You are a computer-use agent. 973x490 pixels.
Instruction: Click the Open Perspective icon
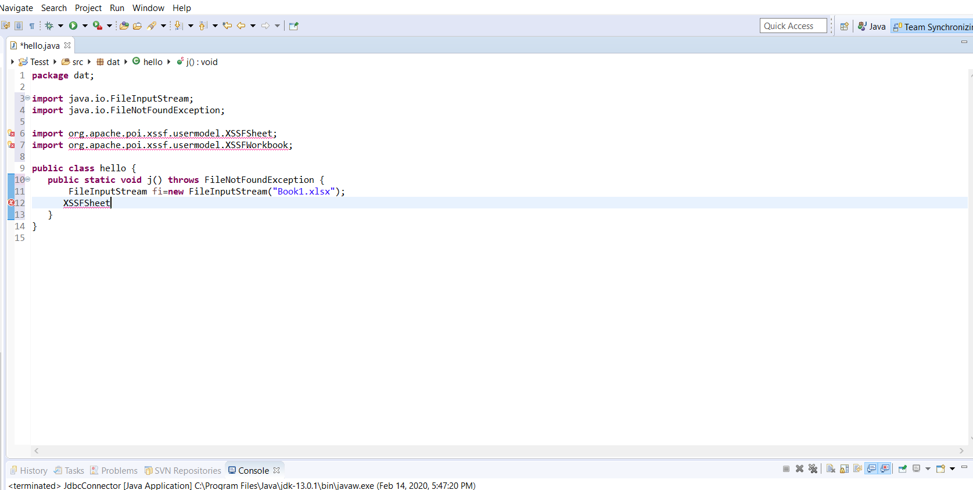(845, 26)
